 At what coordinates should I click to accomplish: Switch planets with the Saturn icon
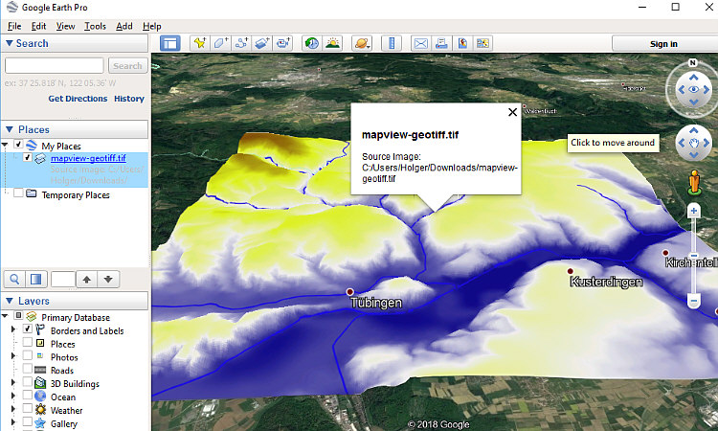362,43
